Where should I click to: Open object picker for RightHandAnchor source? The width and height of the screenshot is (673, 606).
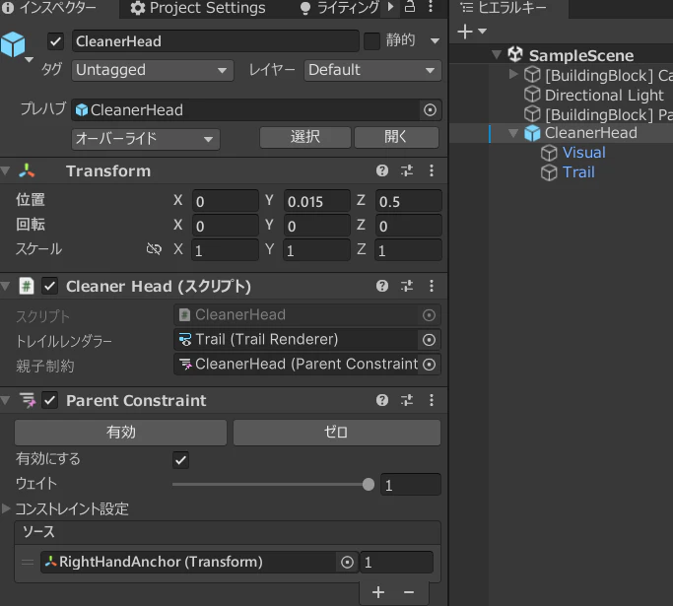point(347,563)
